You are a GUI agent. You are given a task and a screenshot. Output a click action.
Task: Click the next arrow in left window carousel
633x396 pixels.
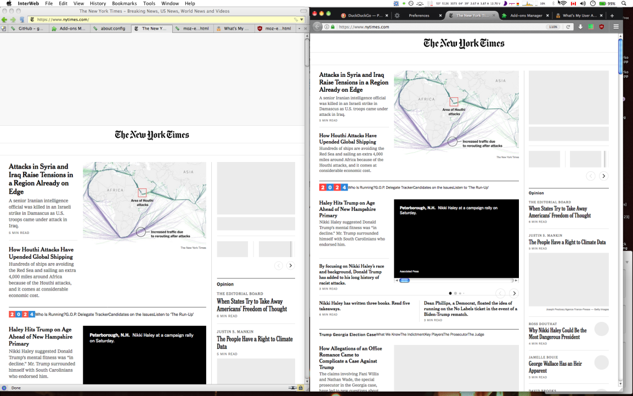pyautogui.click(x=290, y=265)
